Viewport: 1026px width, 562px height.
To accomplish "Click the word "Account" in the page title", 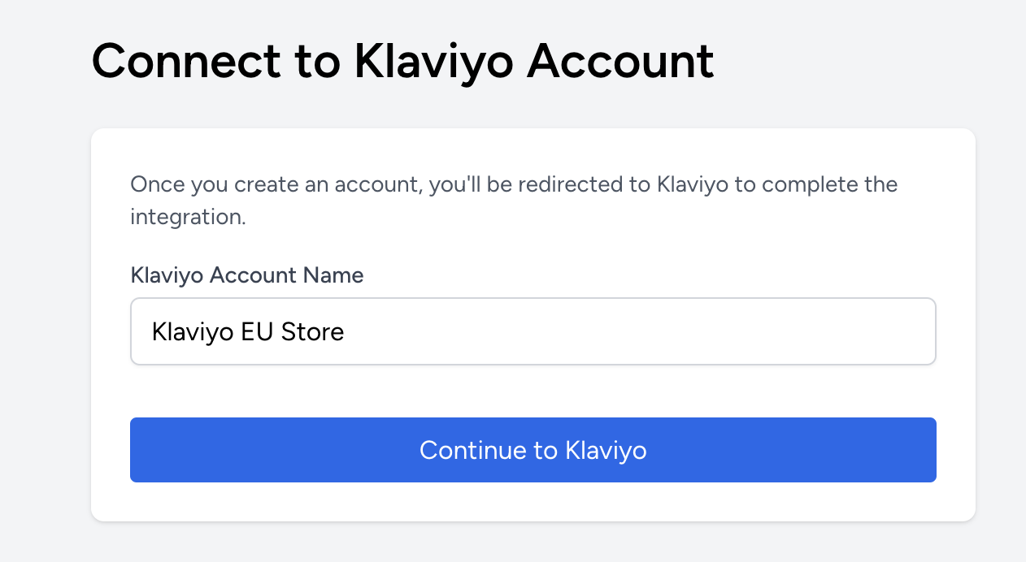I will [620, 61].
